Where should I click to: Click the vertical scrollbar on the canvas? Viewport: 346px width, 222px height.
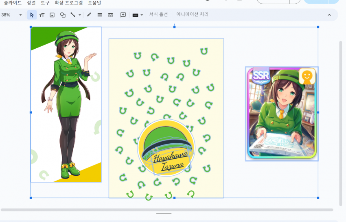pos(341,123)
